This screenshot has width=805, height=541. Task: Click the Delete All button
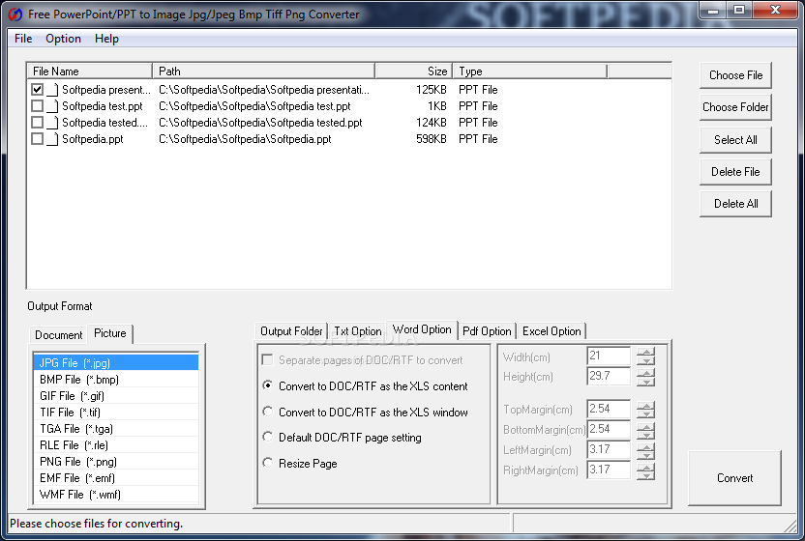(735, 204)
